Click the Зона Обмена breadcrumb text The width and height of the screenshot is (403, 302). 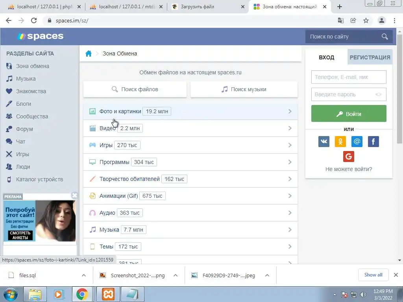(x=120, y=53)
